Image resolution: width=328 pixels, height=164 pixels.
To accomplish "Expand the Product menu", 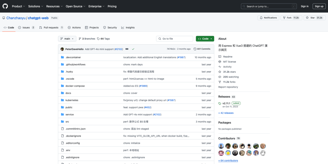I will pos(18,6).
